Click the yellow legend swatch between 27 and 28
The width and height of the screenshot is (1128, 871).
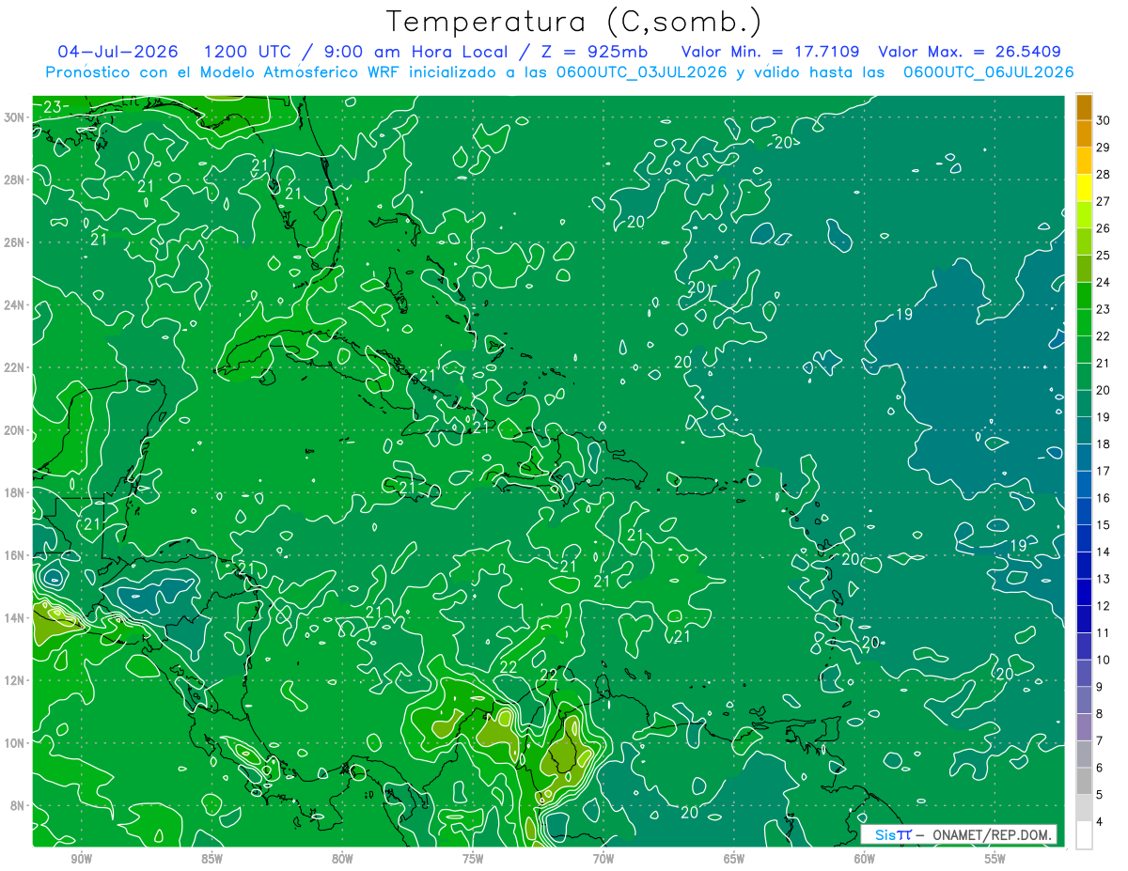pos(1084,188)
